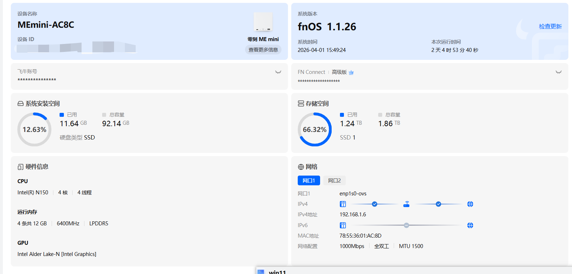Switch to the 网口1 tab
Screen dimensions: 572x274
309,181
